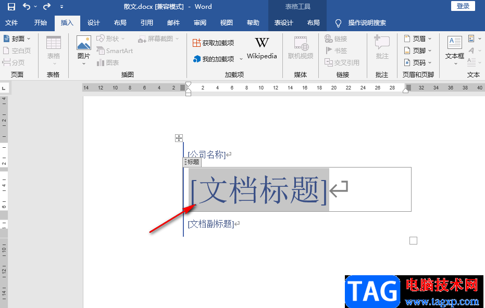Click the [公司名称] placeholder text
485x308 pixels.
[x=207, y=154]
